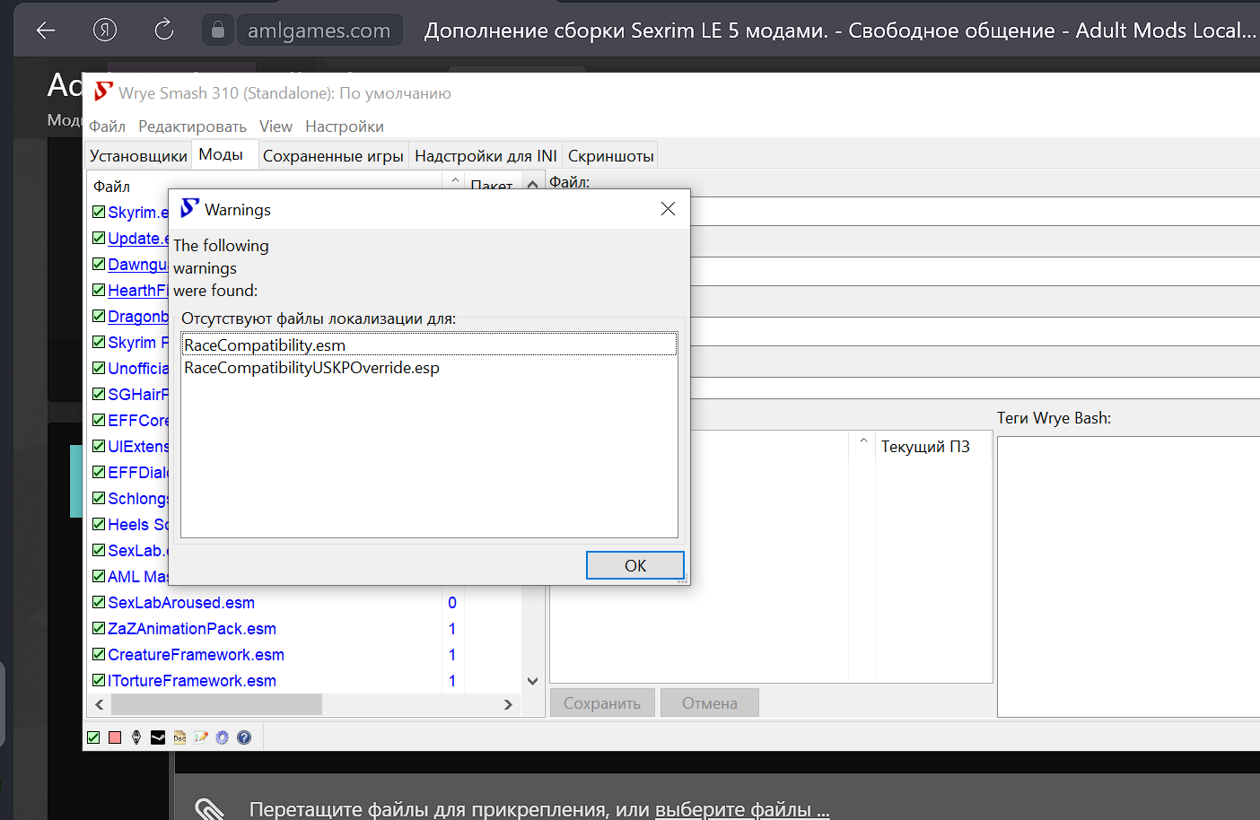Open Steam from the status bar icon

158,737
